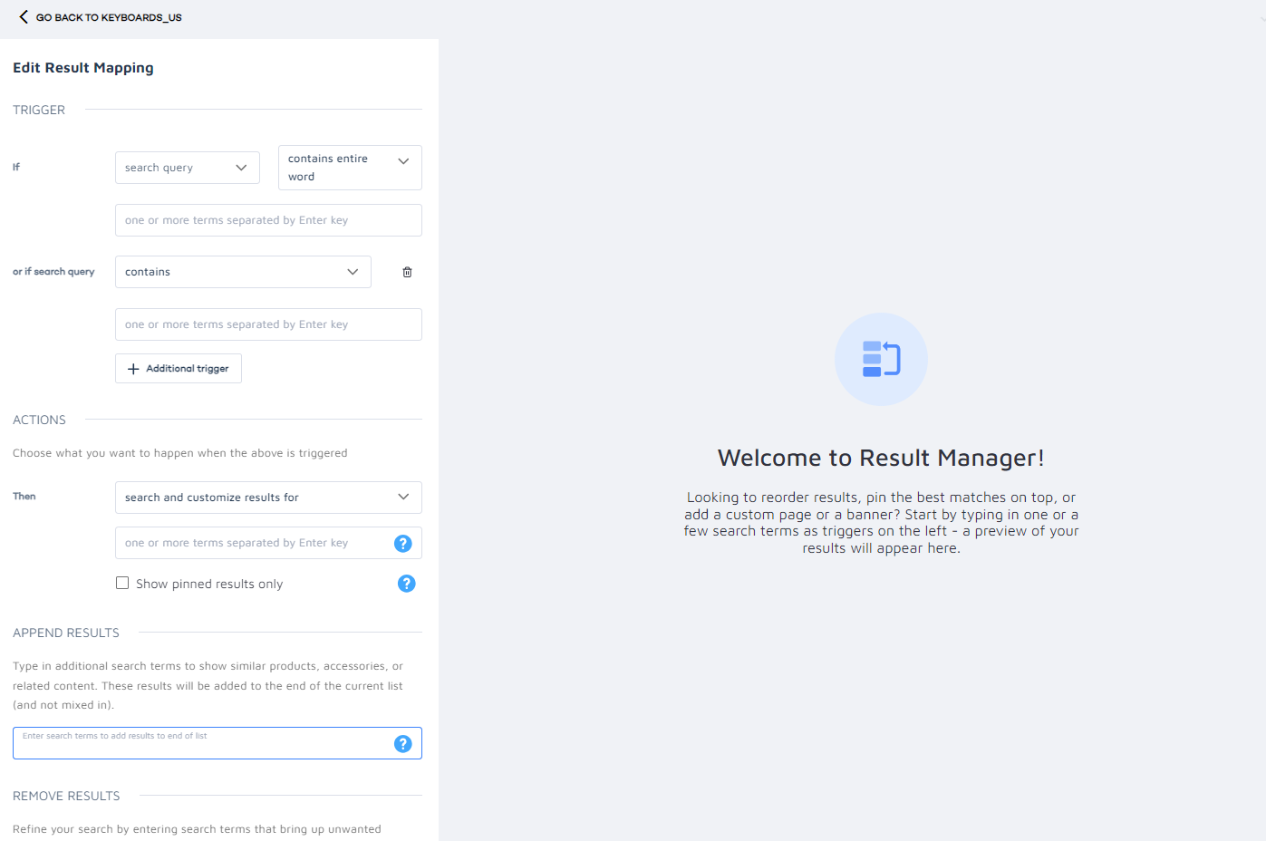Enable the Show pinned results only checkbox
1266x841 pixels.
click(x=122, y=583)
